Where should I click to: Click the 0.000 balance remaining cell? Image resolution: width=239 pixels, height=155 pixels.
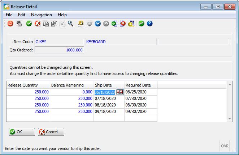coord(72,92)
